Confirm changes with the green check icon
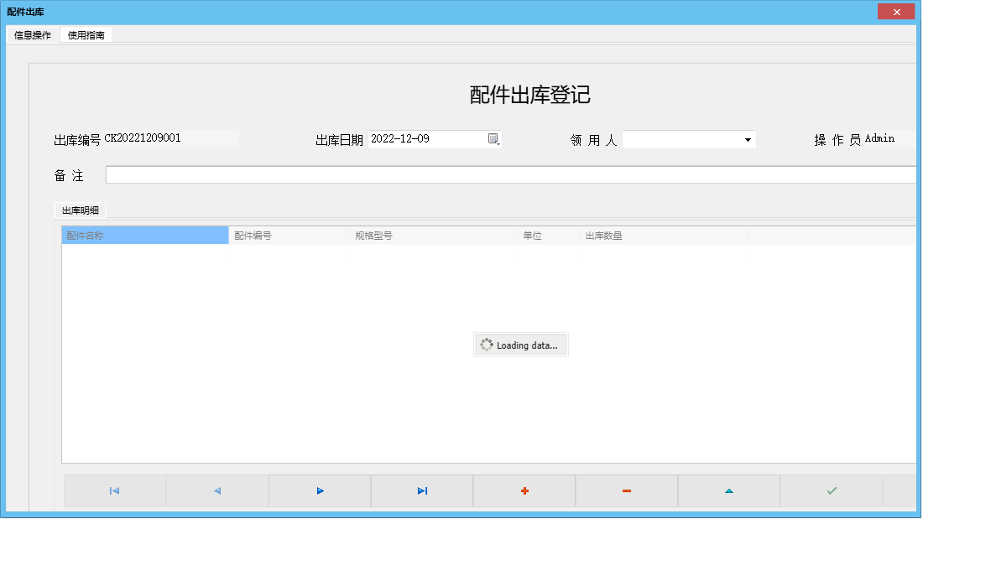Image resolution: width=996 pixels, height=576 pixels. pos(831,490)
